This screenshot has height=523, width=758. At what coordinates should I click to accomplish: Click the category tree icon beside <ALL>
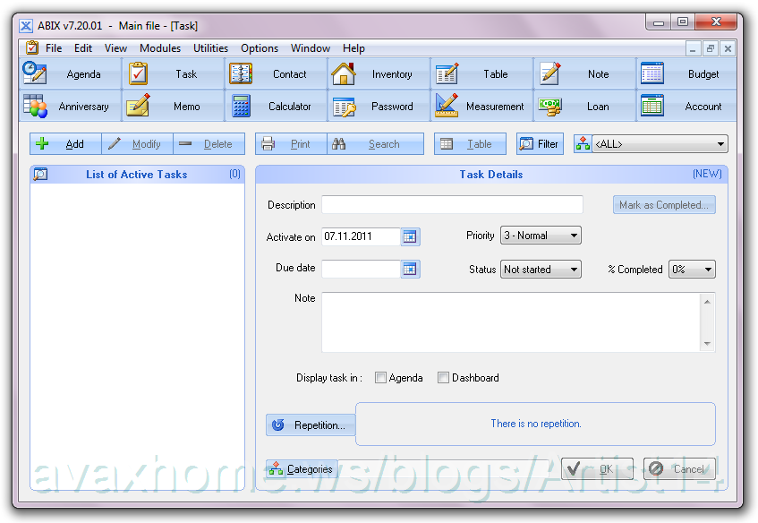click(583, 143)
